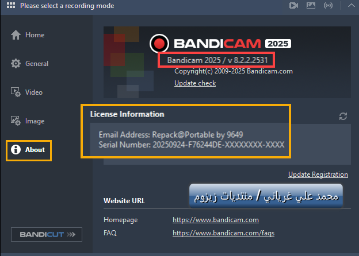Click the image screenshot icon in top bar
This screenshot has width=359, height=256.
coord(311,6)
